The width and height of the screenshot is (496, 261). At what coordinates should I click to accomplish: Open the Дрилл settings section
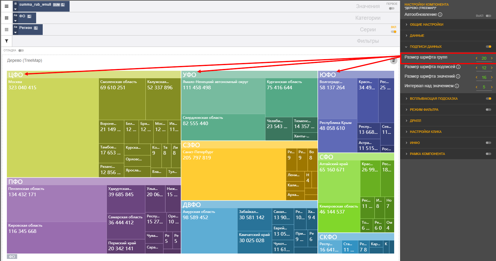click(x=415, y=121)
